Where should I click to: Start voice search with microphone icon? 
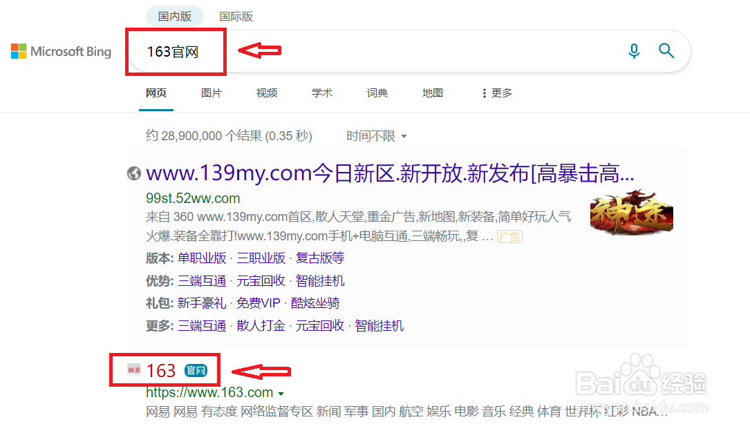click(634, 50)
